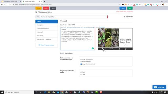This screenshot has height=94, width=168.
Task: Open a new browser tab
Action: pos(44,2)
